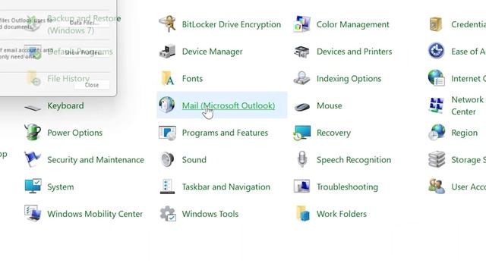Click the Windows Tools gear icon
The width and height of the screenshot is (486, 273).
[x=168, y=214]
